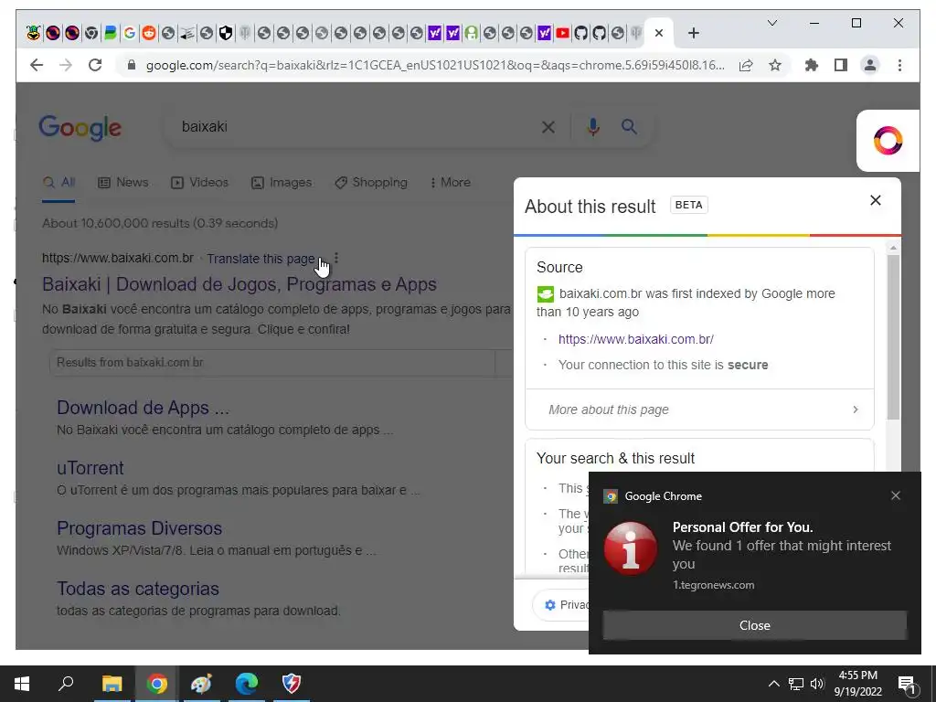Click the address bar URL
This screenshot has height=702, width=936.
click(435, 65)
